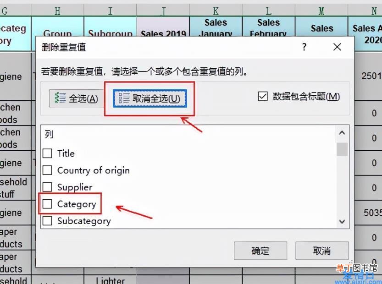Select column L header in the spreadsheet

269,11
